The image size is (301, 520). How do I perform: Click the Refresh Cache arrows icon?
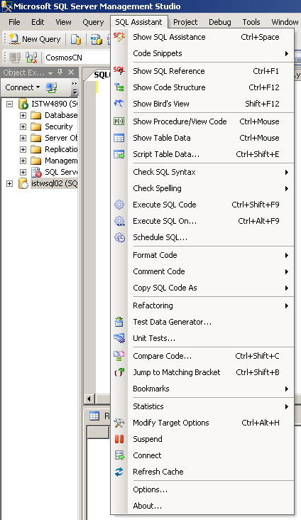(x=119, y=472)
